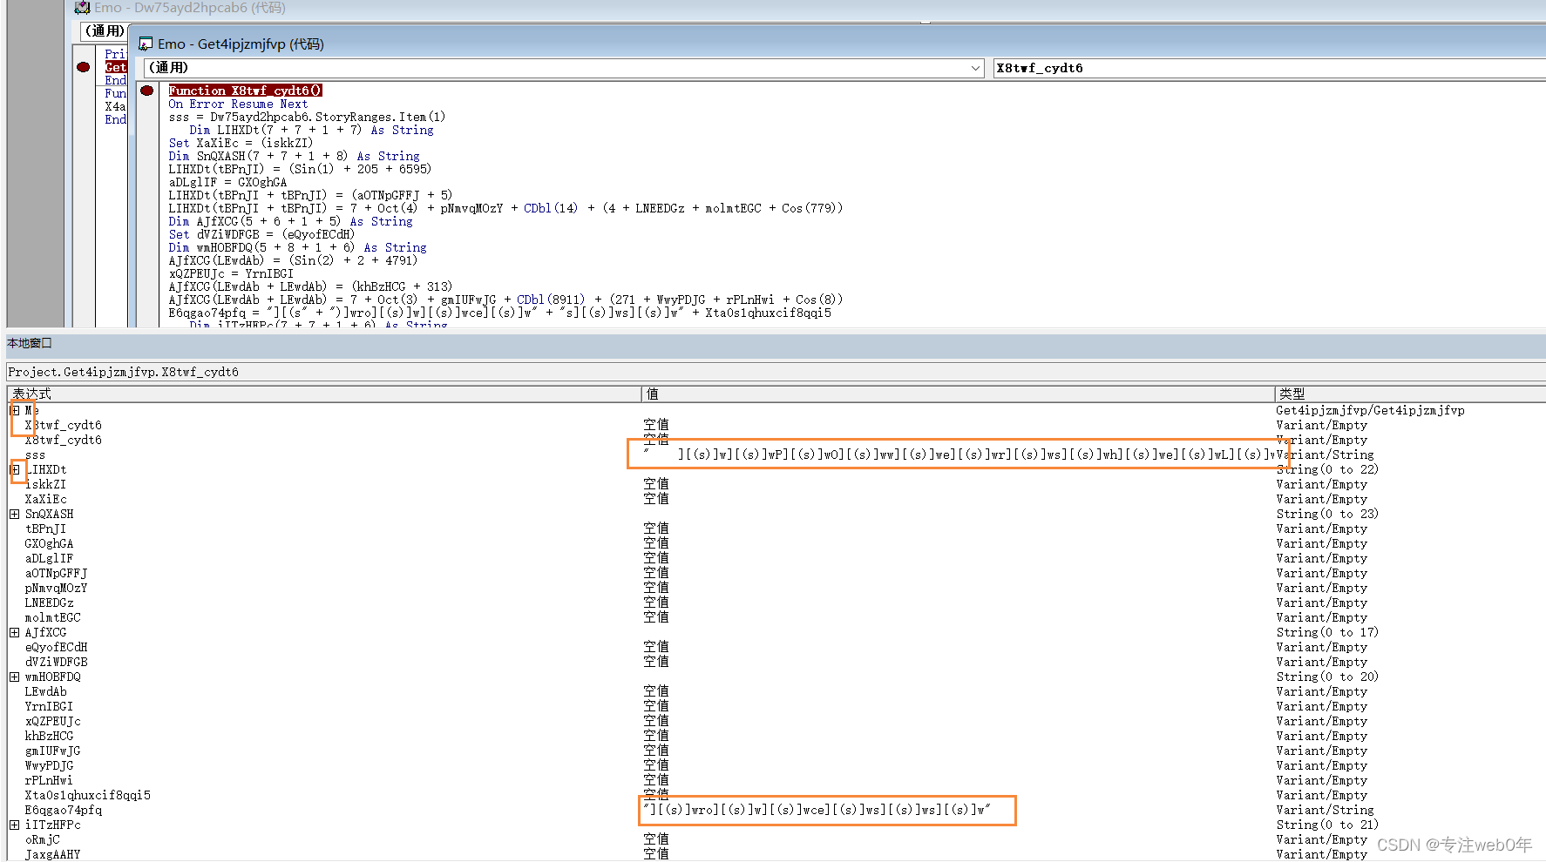The image size is (1546, 862).
Task: Click the 类型 column header
Action: tap(1410, 394)
